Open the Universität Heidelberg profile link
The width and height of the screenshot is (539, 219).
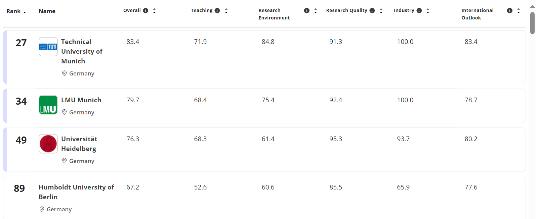pos(79,144)
